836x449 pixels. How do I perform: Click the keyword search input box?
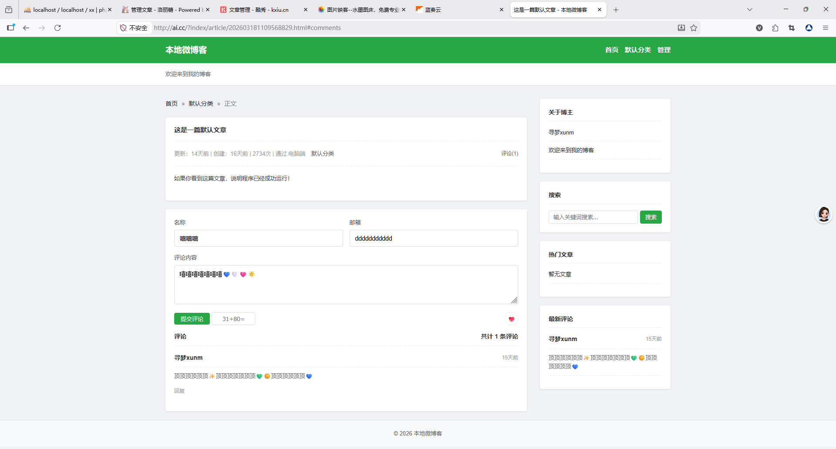[593, 217]
